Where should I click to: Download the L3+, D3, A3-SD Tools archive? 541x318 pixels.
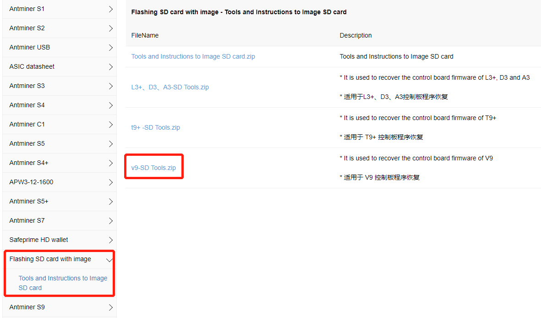[x=170, y=87]
